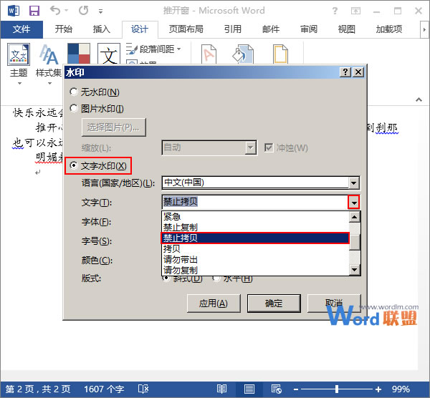Click the 取消 cancel button
Image resolution: width=430 pixels, height=398 pixels.
pyautogui.click(x=334, y=304)
